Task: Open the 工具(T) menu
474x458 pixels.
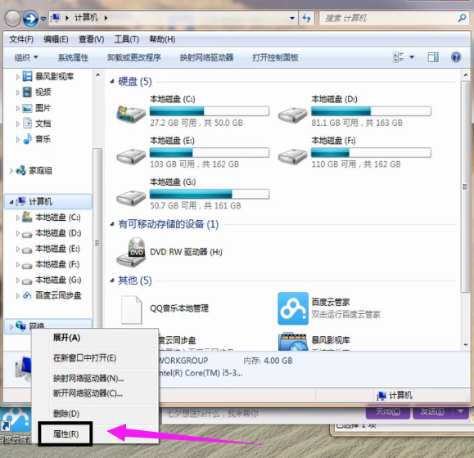Action: [127, 39]
